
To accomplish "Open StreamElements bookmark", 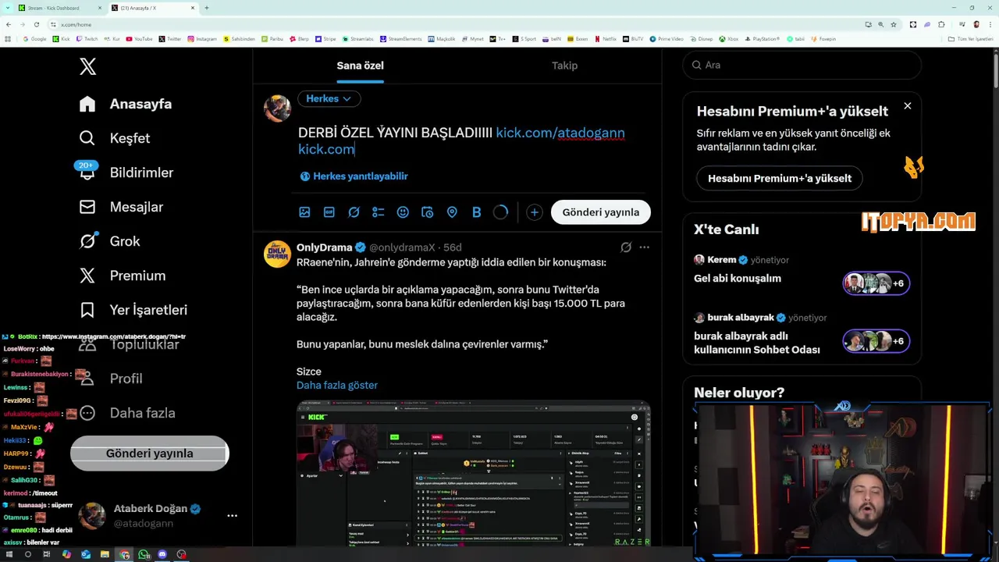I will click(x=401, y=39).
